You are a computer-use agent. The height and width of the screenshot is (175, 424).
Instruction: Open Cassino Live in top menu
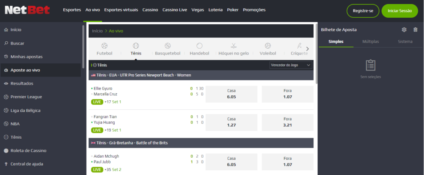click(175, 9)
